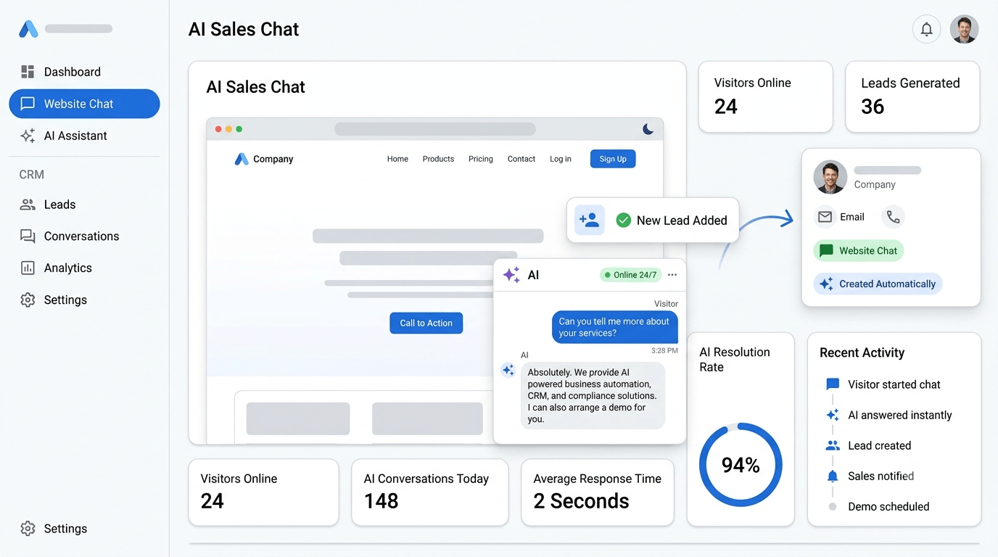Click Contact in the mock website nav

521,159
